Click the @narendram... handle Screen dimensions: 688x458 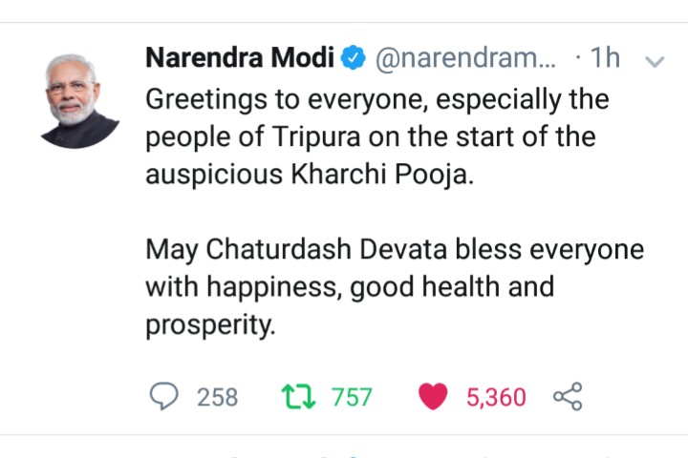(465, 58)
